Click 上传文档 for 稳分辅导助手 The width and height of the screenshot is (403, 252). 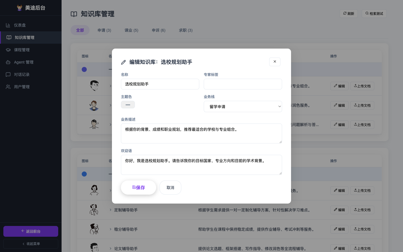click(362, 229)
